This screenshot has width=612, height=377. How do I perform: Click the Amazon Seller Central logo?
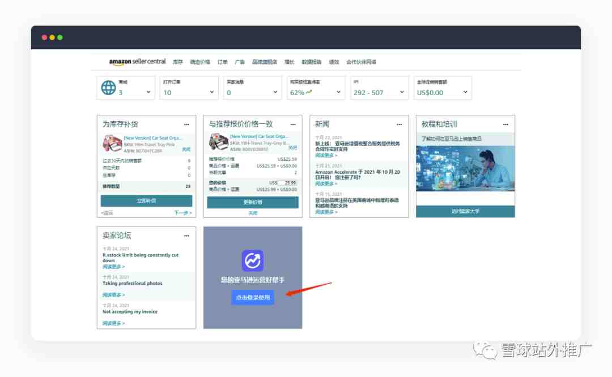click(x=137, y=62)
